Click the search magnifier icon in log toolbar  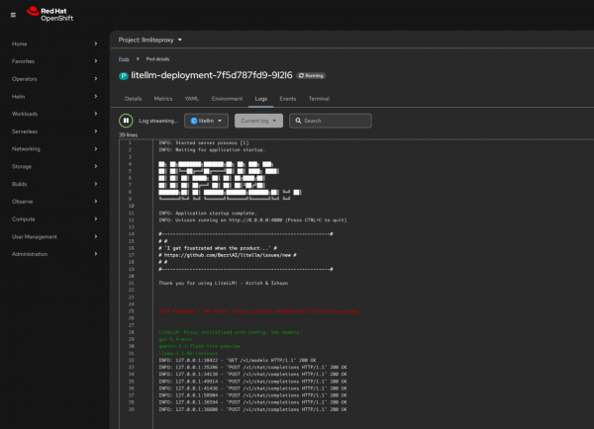[298, 121]
